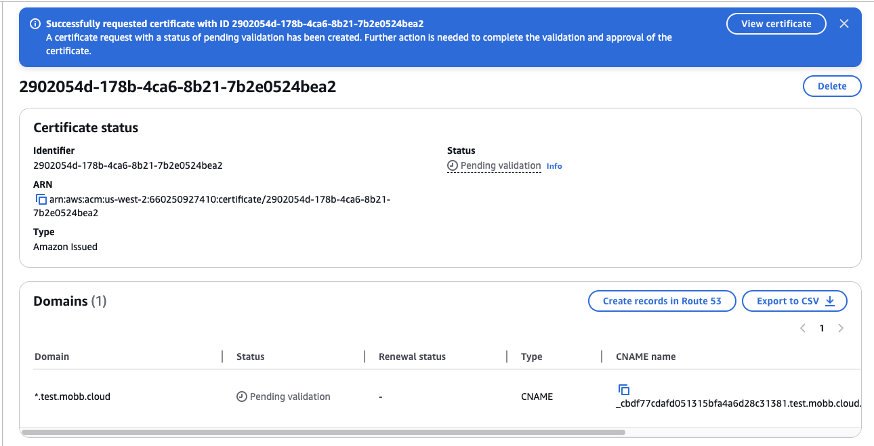Delete this certificate
This screenshot has height=446, width=874.
831,86
